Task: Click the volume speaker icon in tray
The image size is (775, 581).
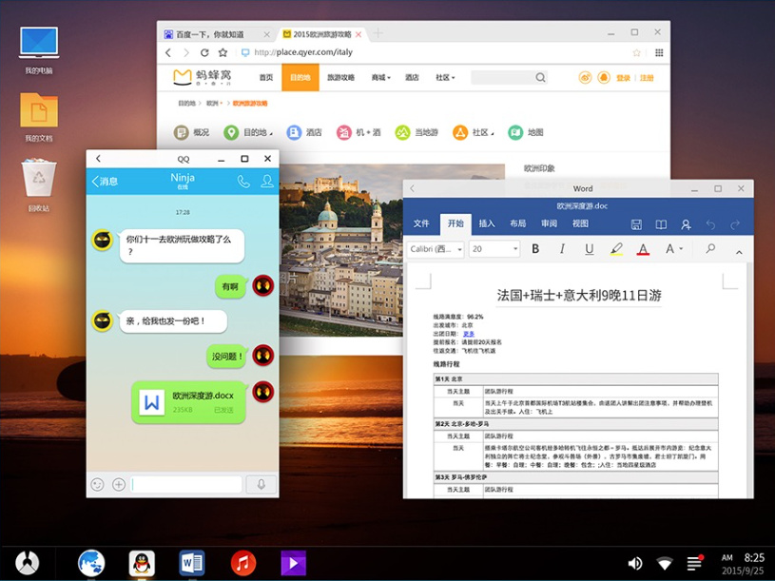Action: tap(635, 563)
